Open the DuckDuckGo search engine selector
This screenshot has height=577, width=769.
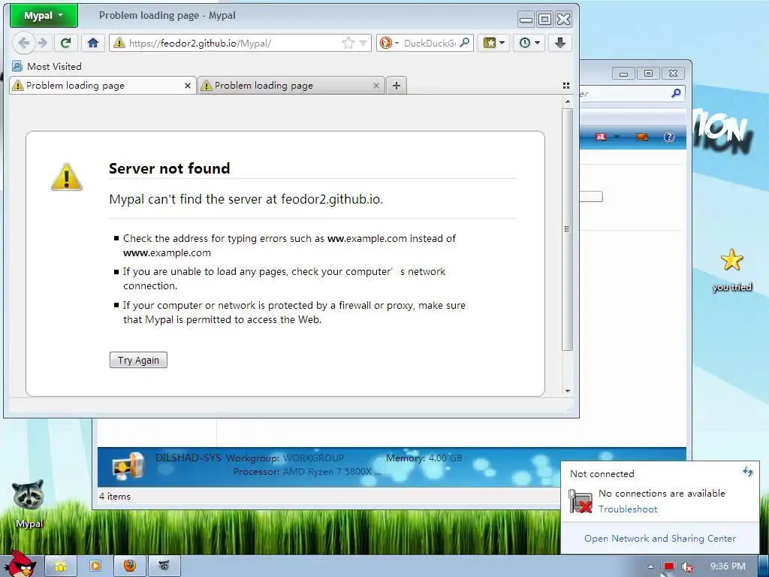(x=390, y=43)
